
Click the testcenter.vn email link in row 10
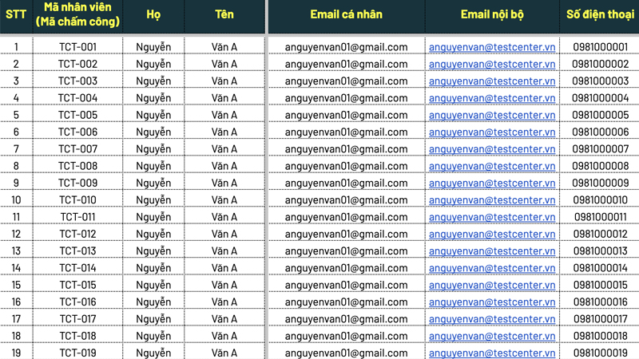point(492,200)
